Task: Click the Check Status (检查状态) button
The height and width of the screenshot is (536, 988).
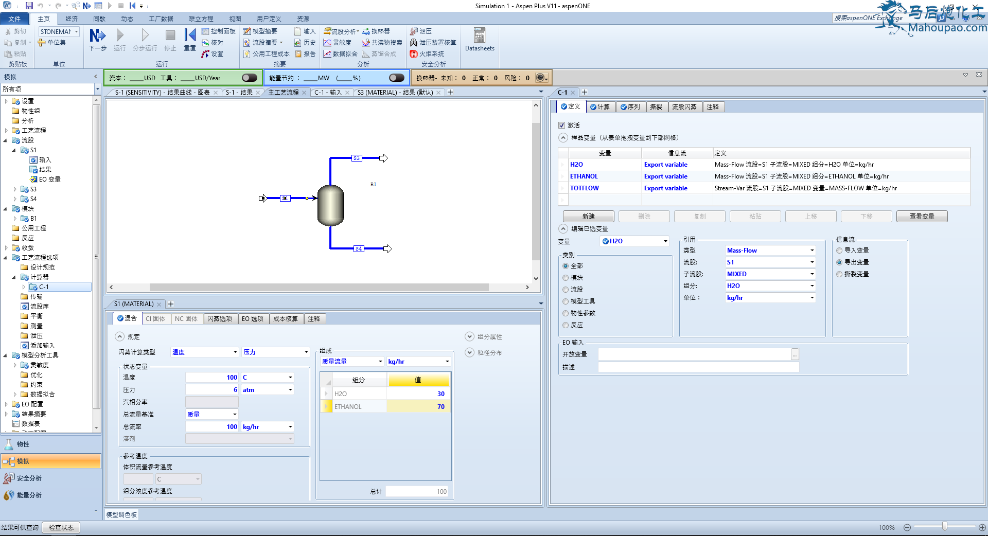Action: 61,528
